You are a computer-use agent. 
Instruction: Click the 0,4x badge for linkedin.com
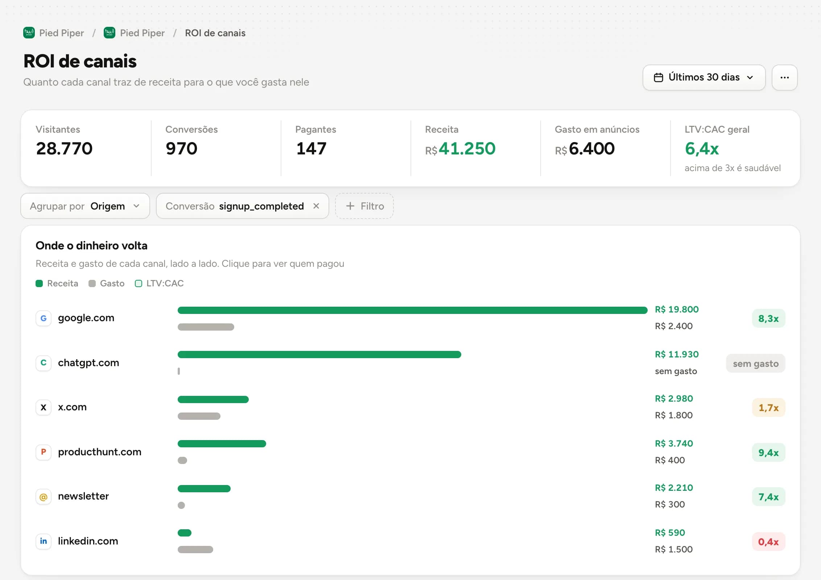pos(768,542)
